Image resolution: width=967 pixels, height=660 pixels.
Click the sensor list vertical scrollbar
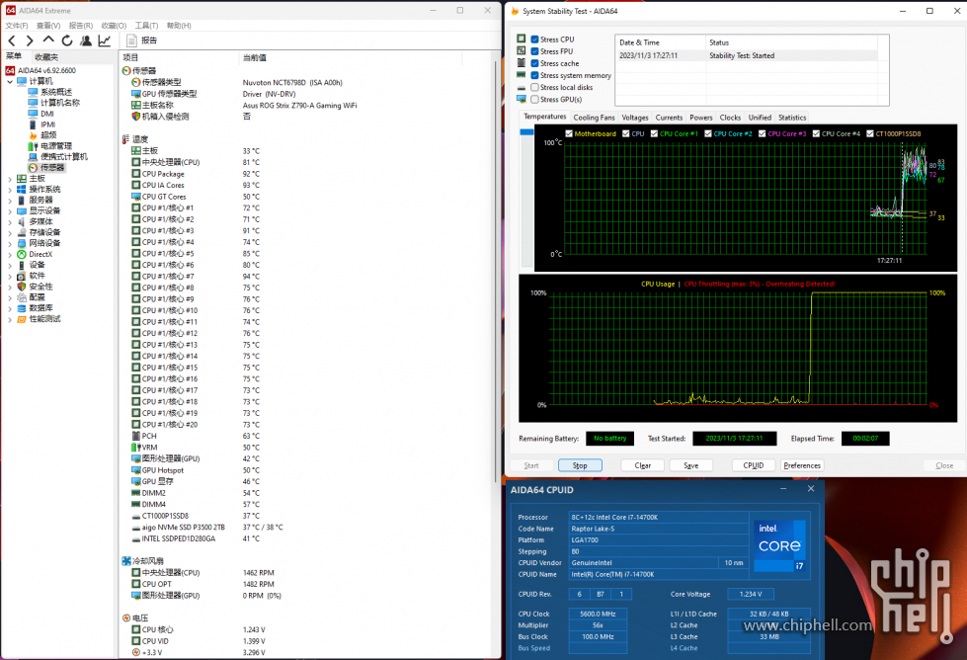496,272
